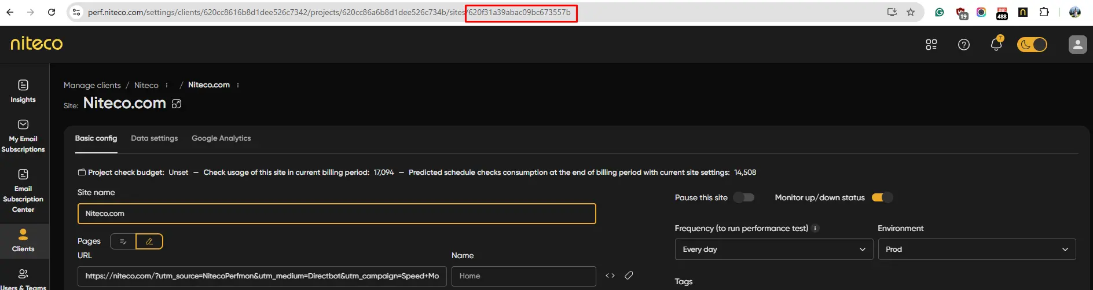The image size is (1093, 290).
Task: Go to Niteco breadcrumb link
Action: (x=146, y=85)
